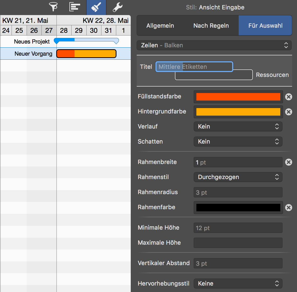This screenshot has width=297, height=292.
Task: Open the Schatten dropdown
Action: (238, 141)
